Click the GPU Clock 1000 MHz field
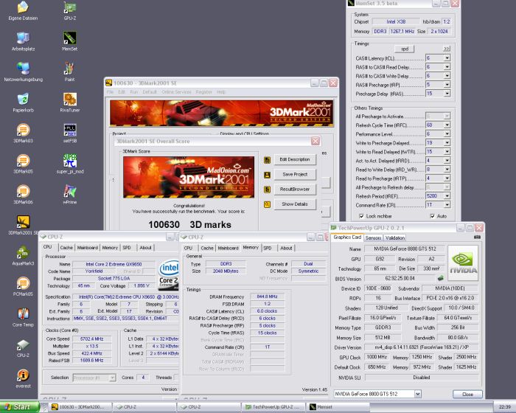 377,357
